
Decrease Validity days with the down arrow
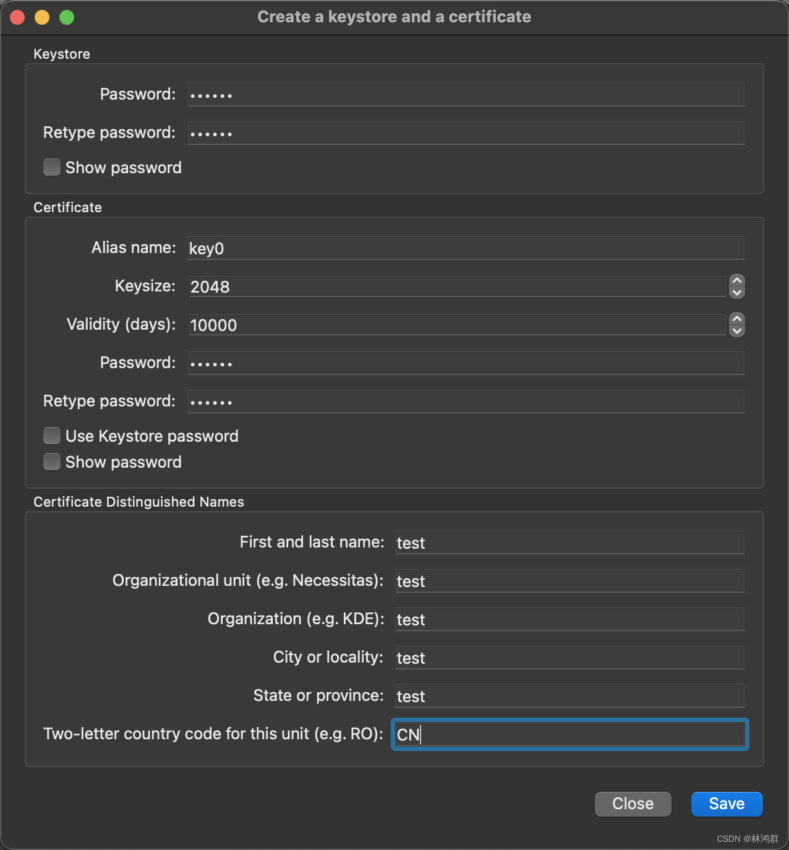[x=736, y=331]
